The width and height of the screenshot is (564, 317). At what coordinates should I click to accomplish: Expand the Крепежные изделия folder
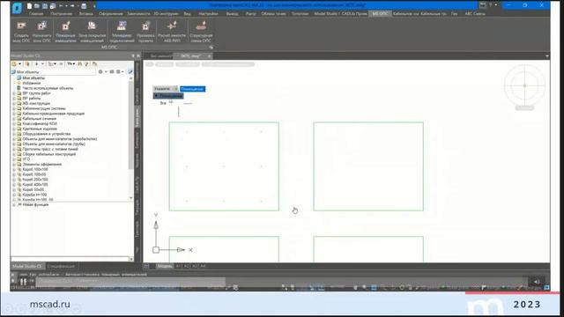point(14,129)
